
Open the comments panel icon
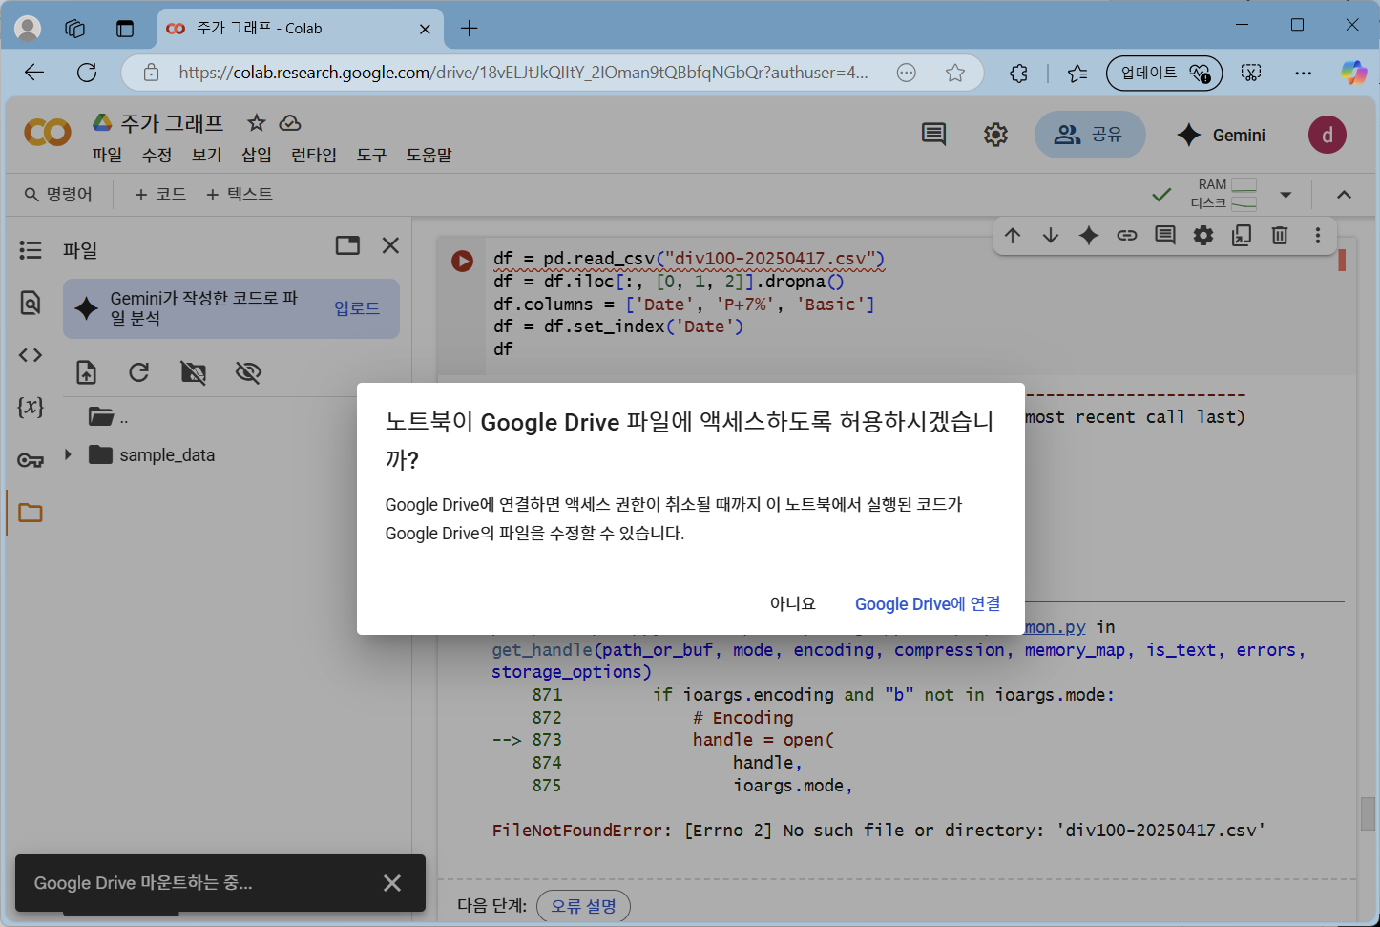[933, 135]
